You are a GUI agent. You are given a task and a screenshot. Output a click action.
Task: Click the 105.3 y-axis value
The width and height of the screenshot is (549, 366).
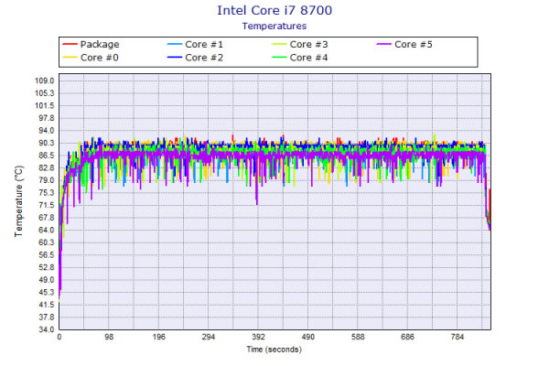tap(45, 93)
